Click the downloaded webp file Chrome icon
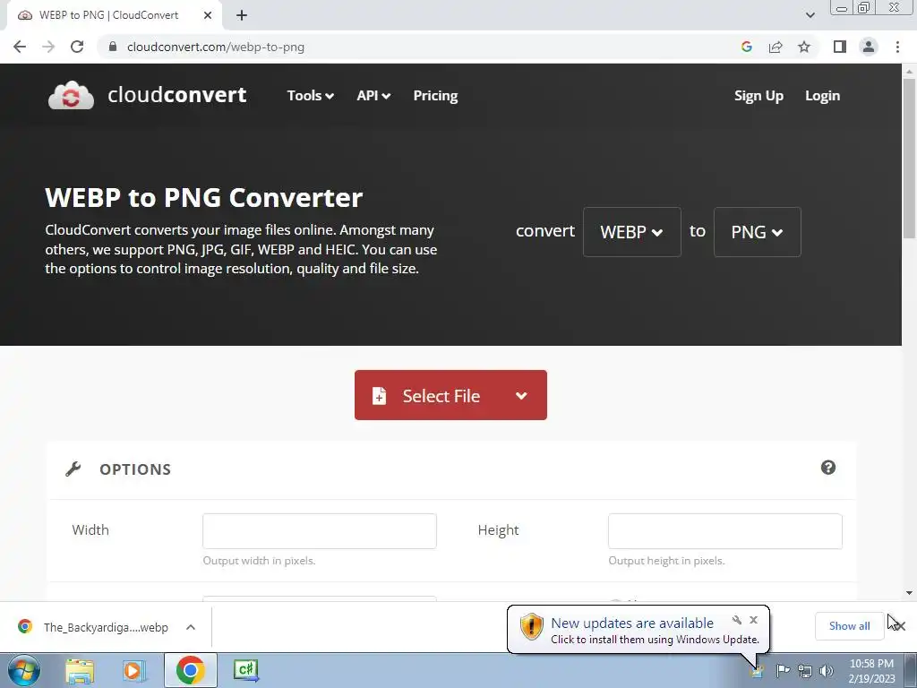 (x=25, y=626)
